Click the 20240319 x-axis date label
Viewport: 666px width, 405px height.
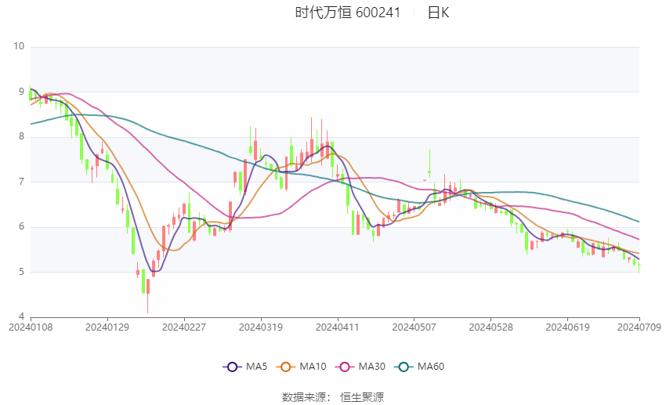[260, 326]
